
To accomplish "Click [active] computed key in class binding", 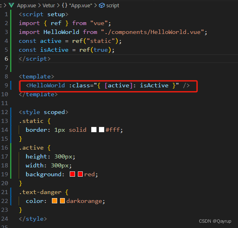I will click(x=118, y=85).
